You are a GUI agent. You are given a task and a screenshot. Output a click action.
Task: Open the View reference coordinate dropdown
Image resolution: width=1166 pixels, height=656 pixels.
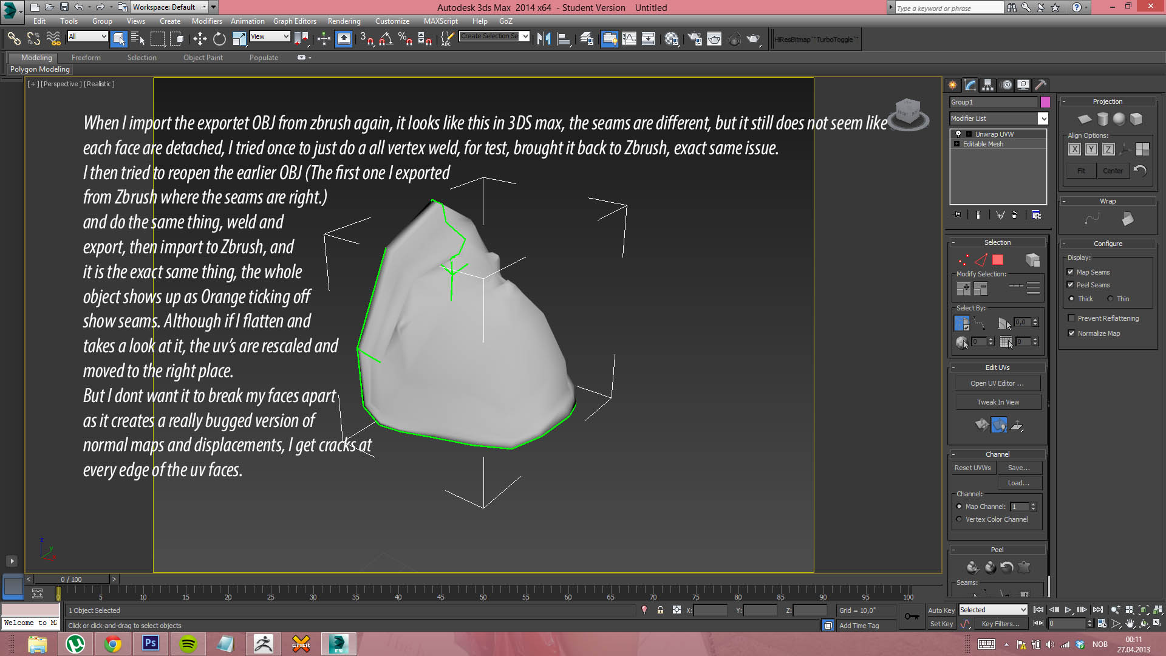(x=270, y=36)
